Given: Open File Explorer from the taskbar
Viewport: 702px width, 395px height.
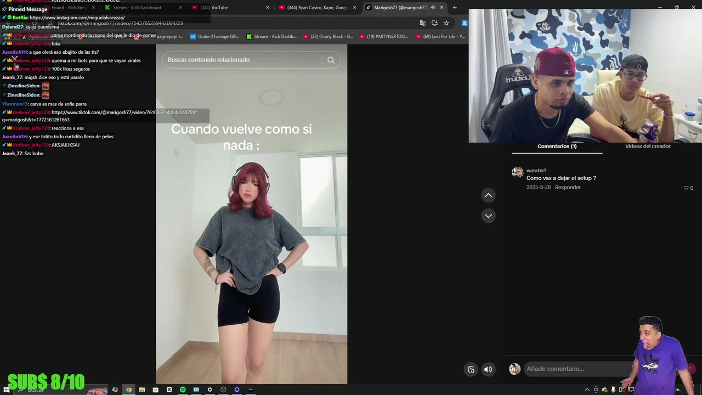Looking at the screenshot, I should click(142, 390).
